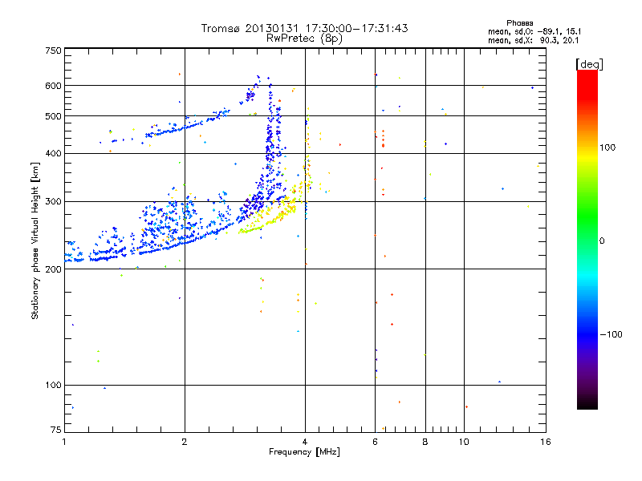Click x-axis tick label '10'

click(x=464, y=442)
